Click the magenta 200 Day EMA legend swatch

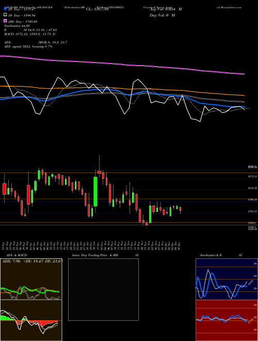click(x=5, y=21)
